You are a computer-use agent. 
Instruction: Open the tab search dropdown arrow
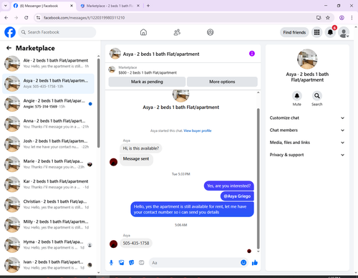coord(6,6)
